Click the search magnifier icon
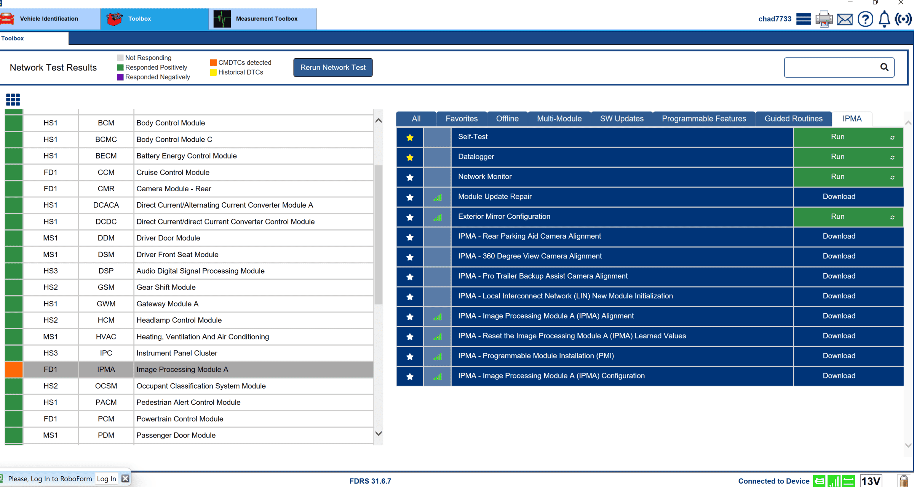Viewport: 914px width, 487px height. (x=884, y=67)
